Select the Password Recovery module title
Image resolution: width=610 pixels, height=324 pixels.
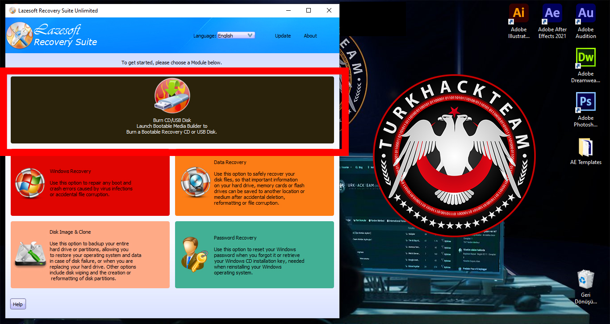[x=235, y=238]
